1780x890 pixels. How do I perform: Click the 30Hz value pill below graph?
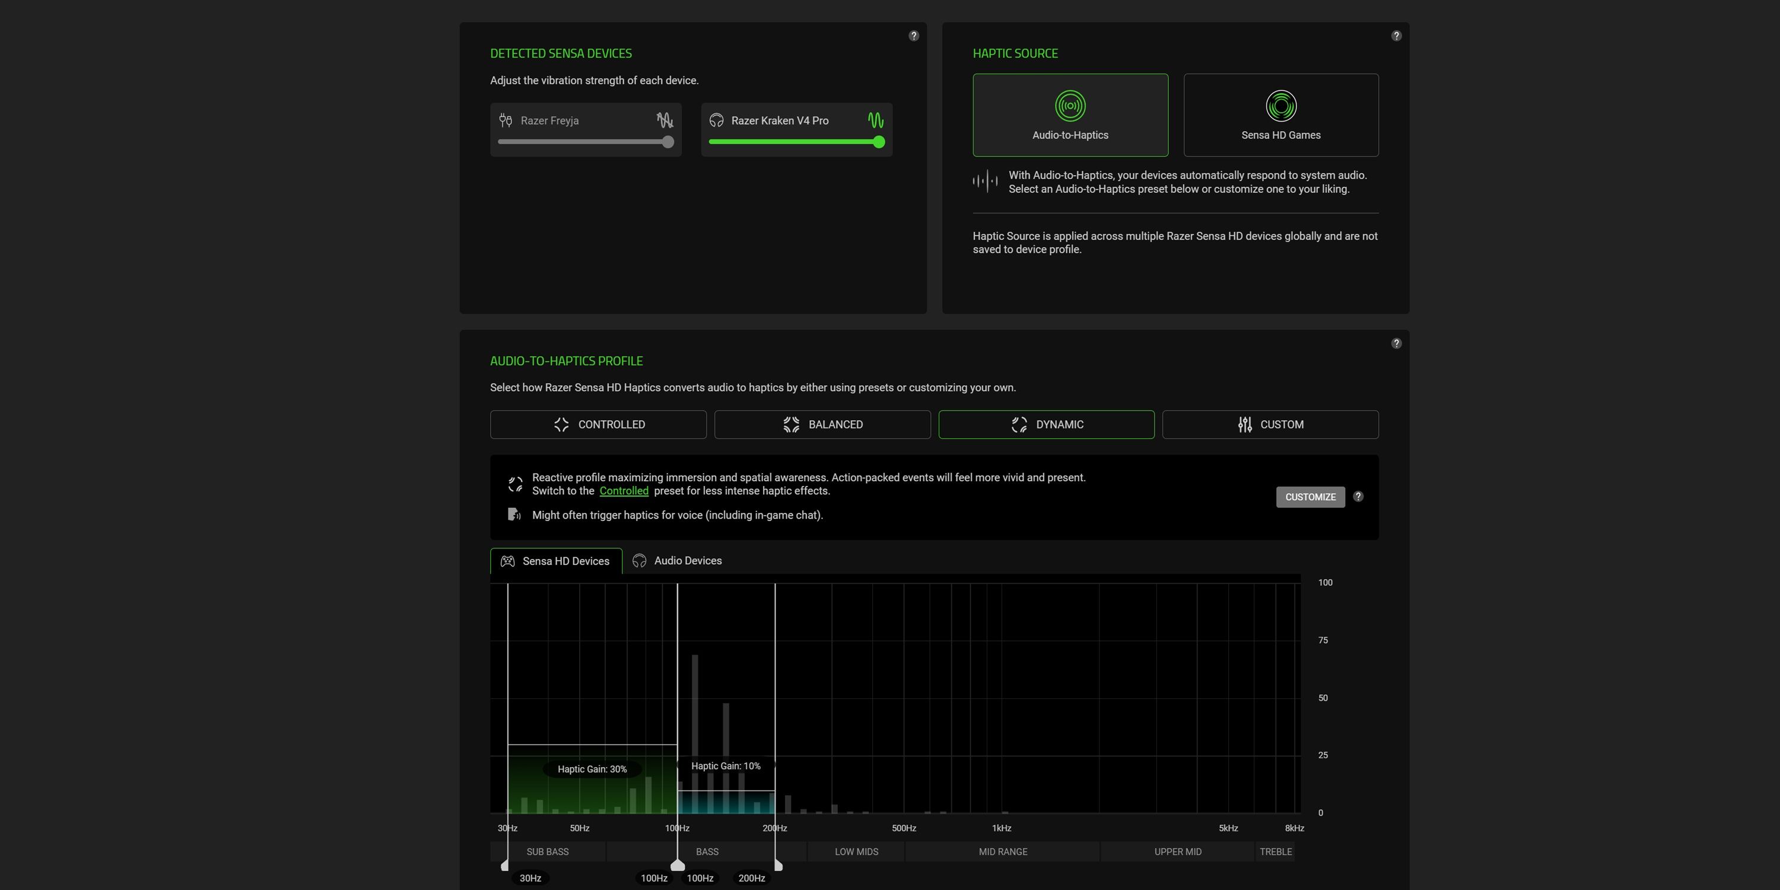coord(530,878)
